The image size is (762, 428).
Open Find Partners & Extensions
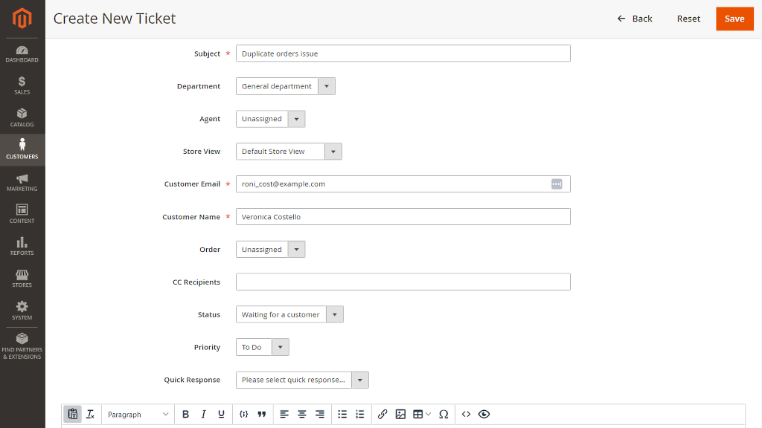tap(22, 346)
